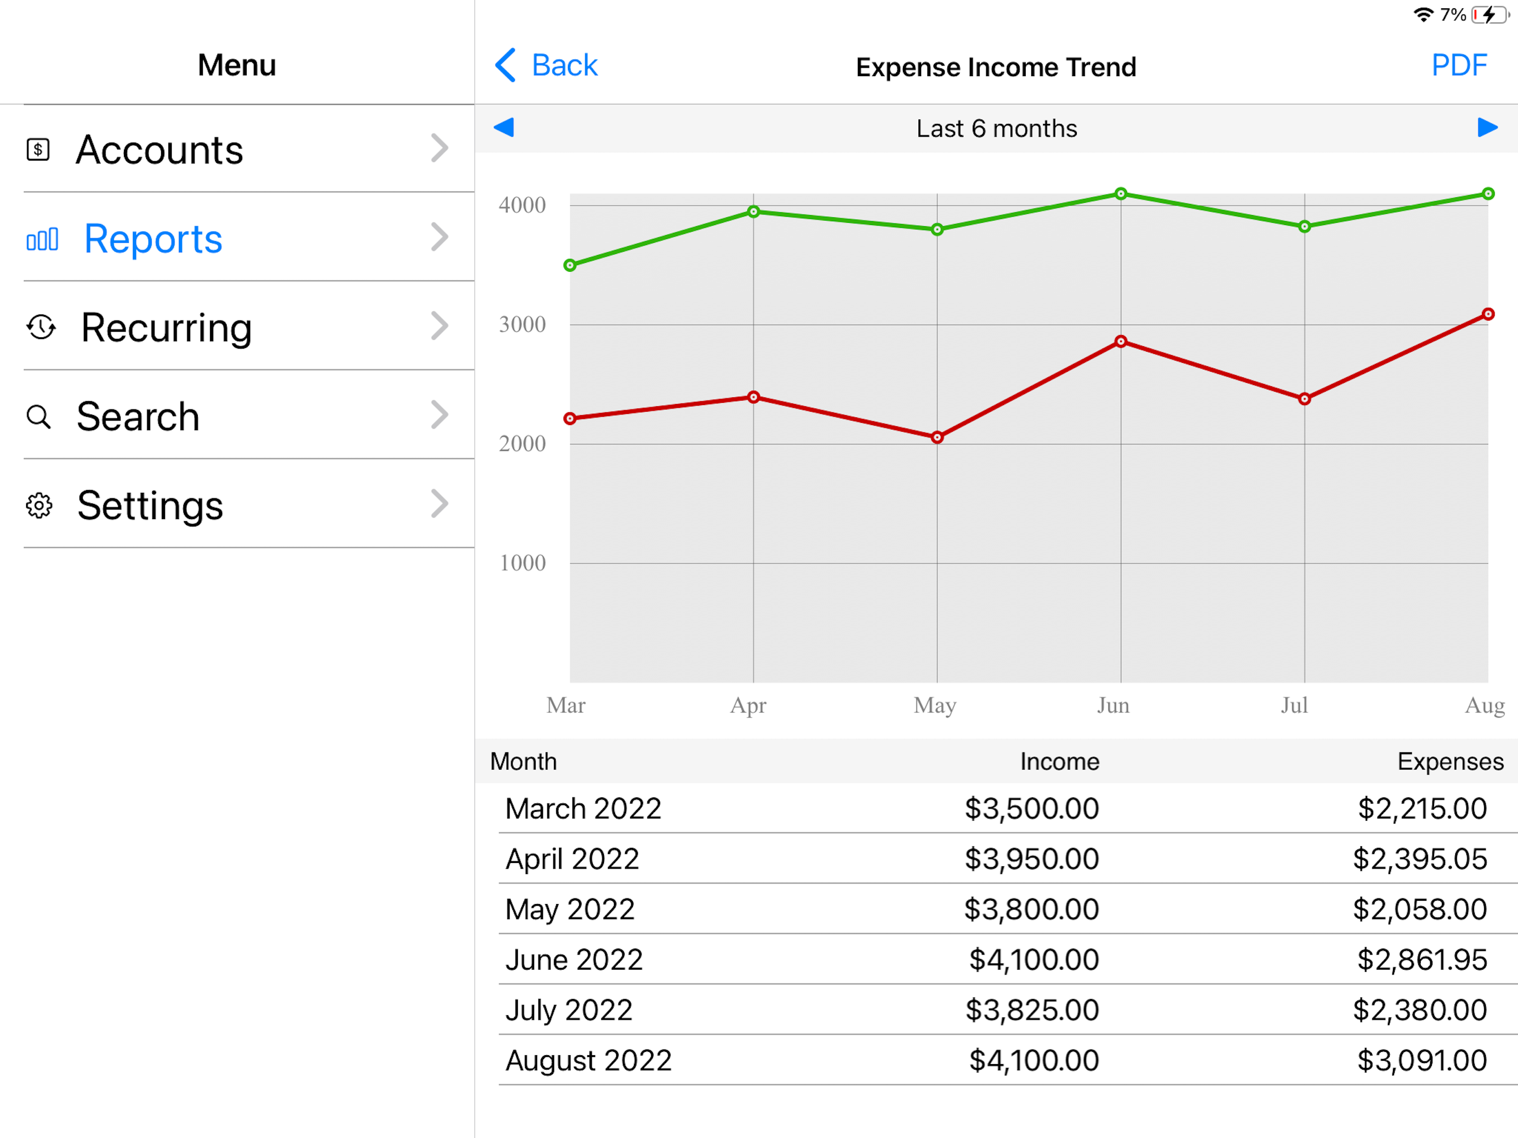1518x1138 pixels.
Task: Go to previous period with left arrow
Action: [504, 128]
